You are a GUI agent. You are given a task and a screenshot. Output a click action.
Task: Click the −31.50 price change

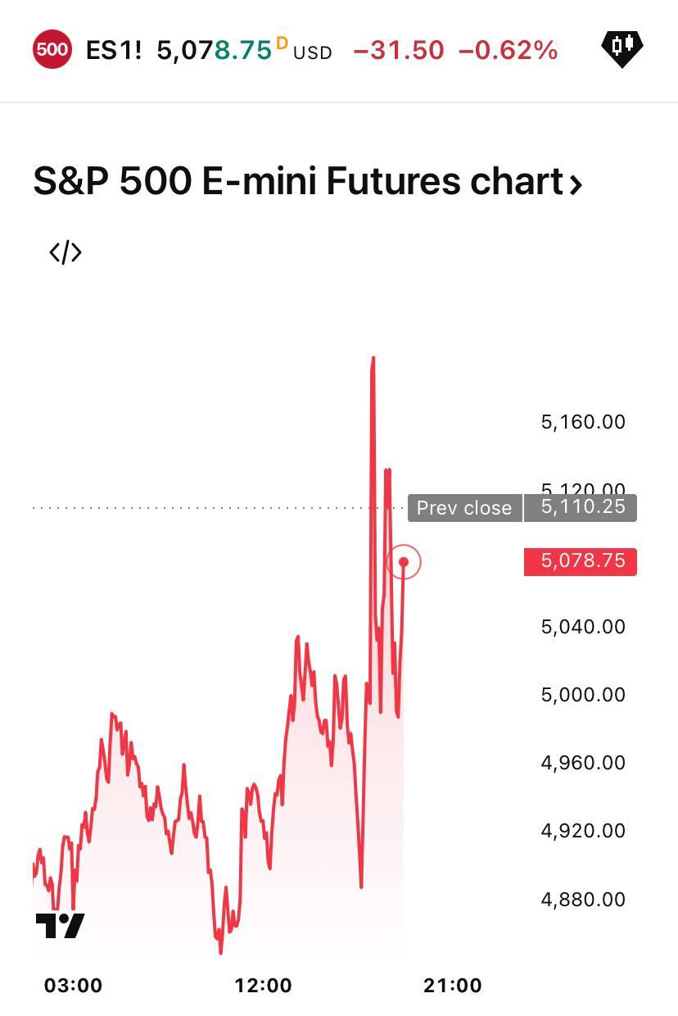tap(399, 51)
